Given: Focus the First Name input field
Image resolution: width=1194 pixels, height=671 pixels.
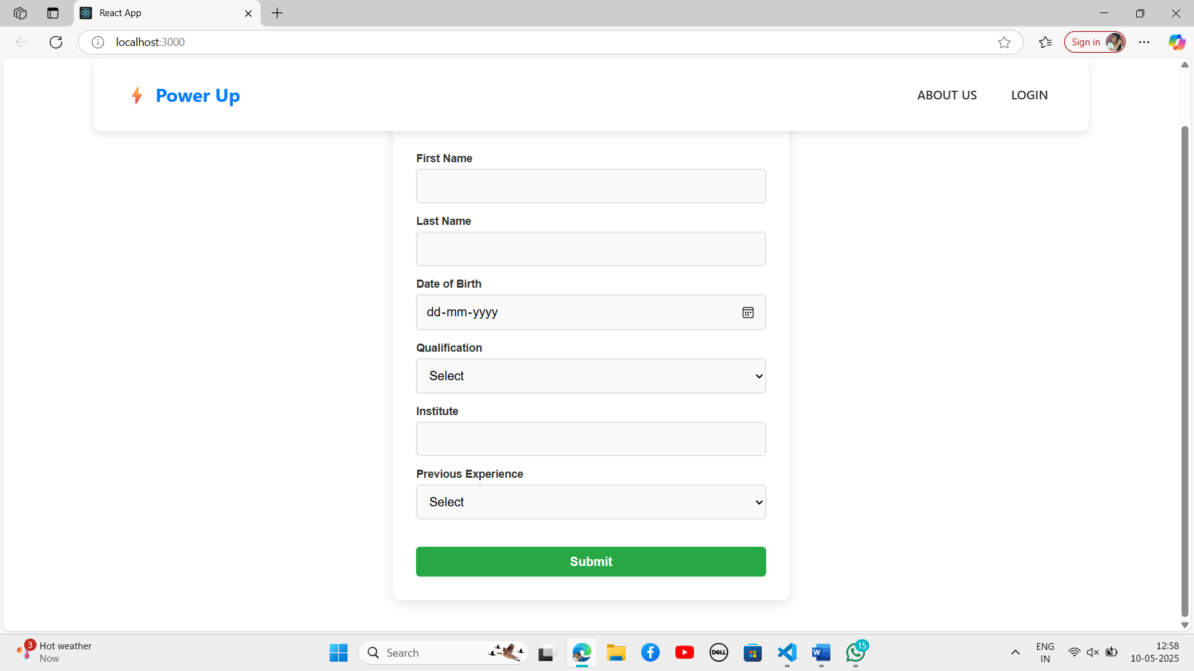Looking at the screenshot, I should pyautogui.click(x=590, y=186).
